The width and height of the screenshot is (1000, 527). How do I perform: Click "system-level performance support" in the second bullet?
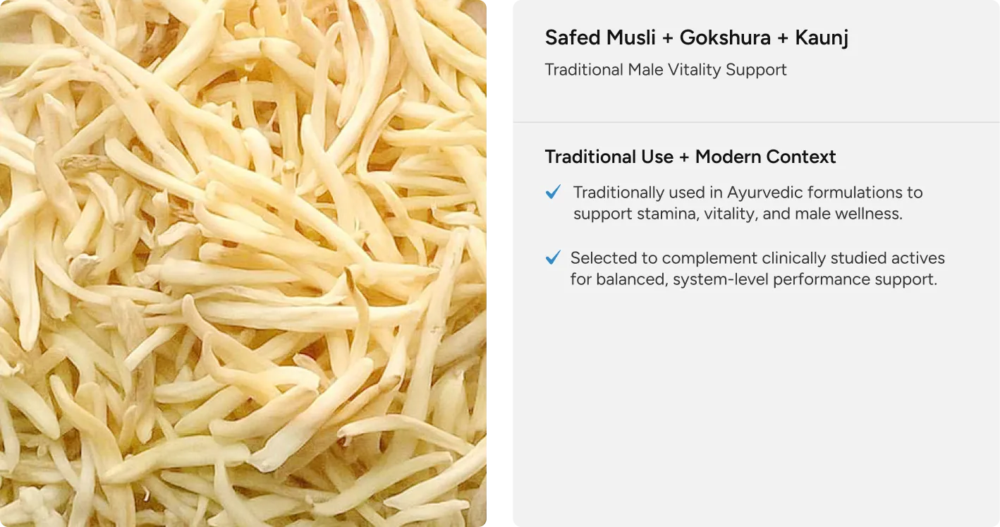click(805, 279)
